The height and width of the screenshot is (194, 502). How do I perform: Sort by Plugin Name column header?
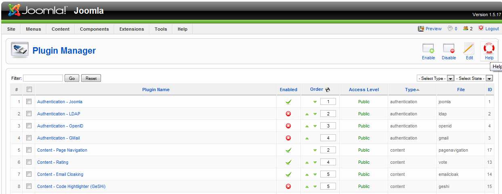tap(156, 90)
